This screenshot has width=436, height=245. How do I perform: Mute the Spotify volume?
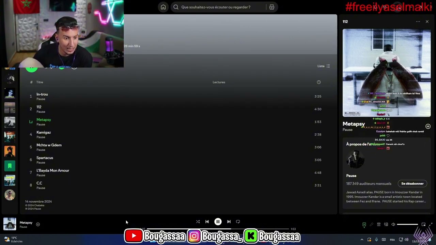pyautogui.click(x=393, y=225)
